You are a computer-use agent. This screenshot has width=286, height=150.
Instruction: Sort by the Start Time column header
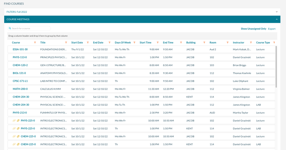pos(145,43)
